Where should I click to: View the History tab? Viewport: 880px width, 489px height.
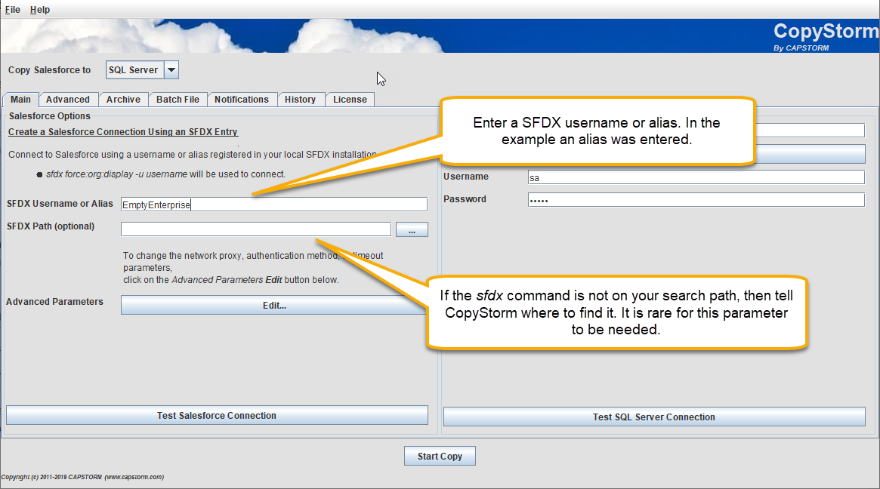(x=300, y=100)
